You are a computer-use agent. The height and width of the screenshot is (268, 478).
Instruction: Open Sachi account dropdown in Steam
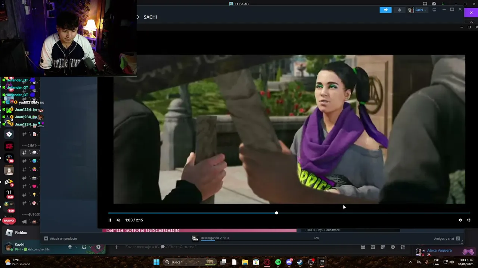tap(418, 10)
